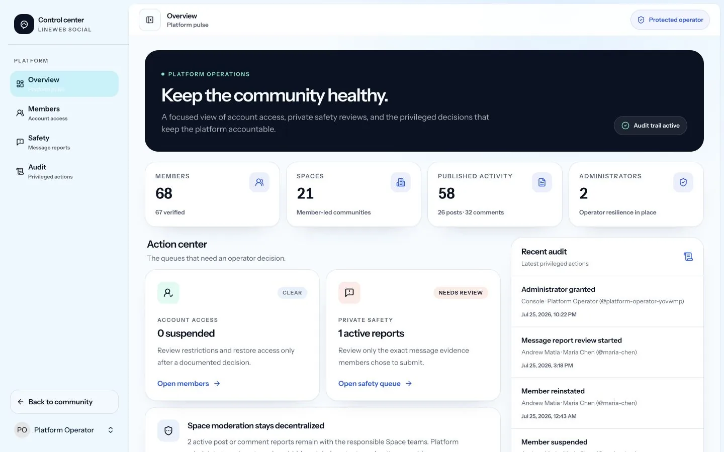724x452 pixels.
Task: Click the arrow next to Open safety queue
Action: click(x=409, y=384)
